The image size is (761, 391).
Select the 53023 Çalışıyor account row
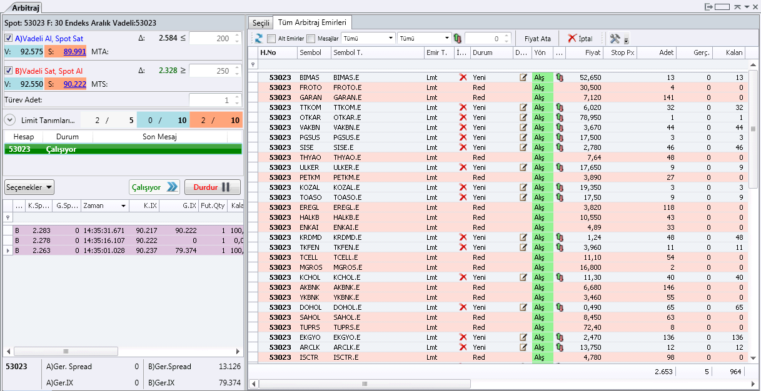click(x=123, y=149)
